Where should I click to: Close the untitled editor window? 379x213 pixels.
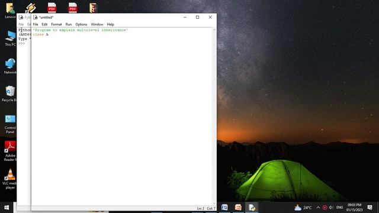pyautogui.click(x=210, y=17)
